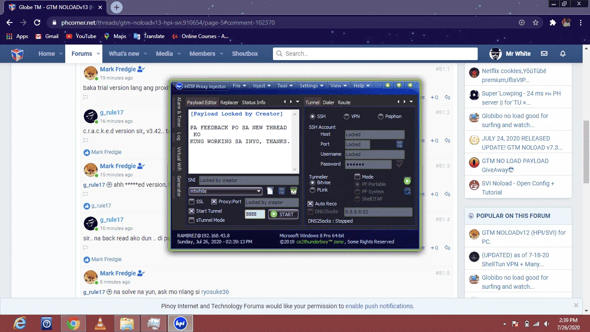Image resolution: width=590 pixels, height=332 pixels.
Task: Select the VPN radio button
Action: pyautogui.click(x=346, y=116)
